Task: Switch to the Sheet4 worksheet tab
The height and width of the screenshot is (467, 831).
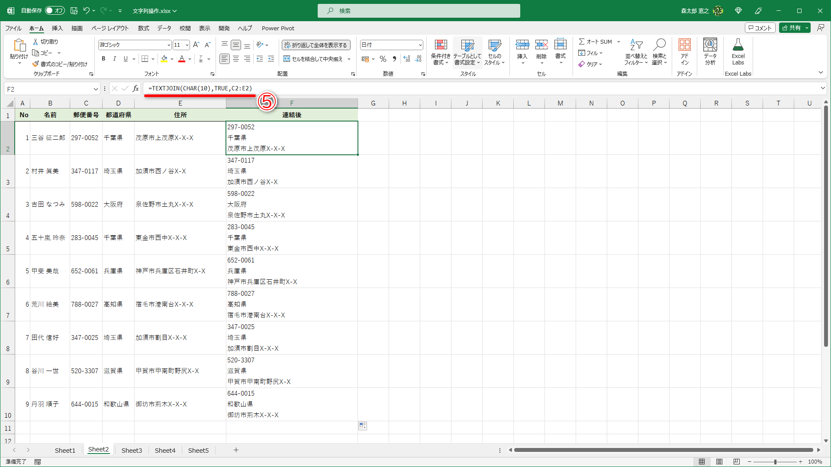Action: (165, 450)
